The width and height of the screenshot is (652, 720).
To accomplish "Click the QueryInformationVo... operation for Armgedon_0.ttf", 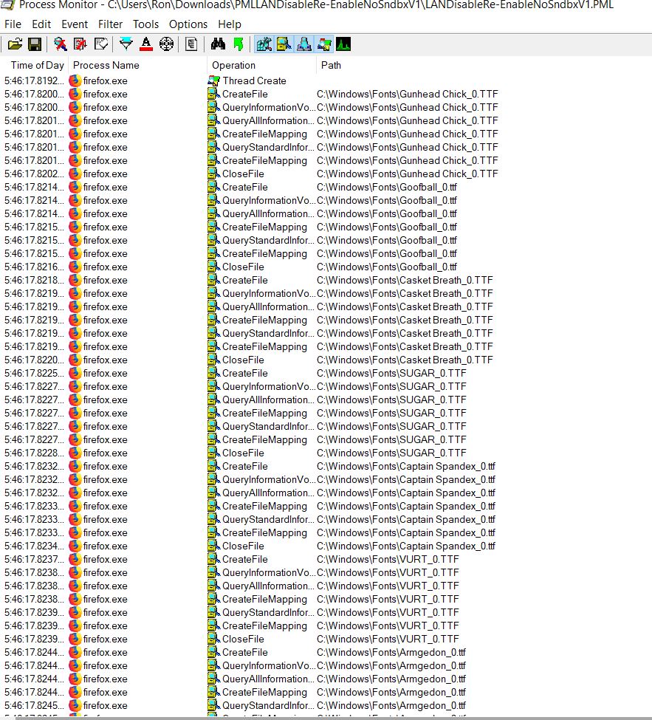I will (269, 666).
